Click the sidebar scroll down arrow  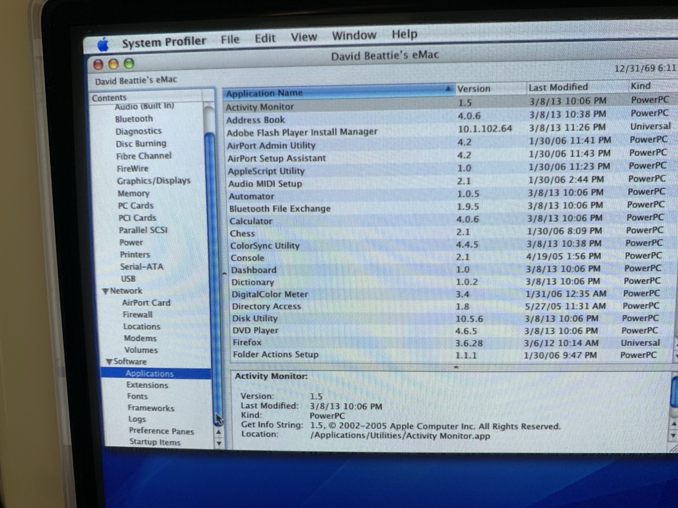click(x=219, y=443)
